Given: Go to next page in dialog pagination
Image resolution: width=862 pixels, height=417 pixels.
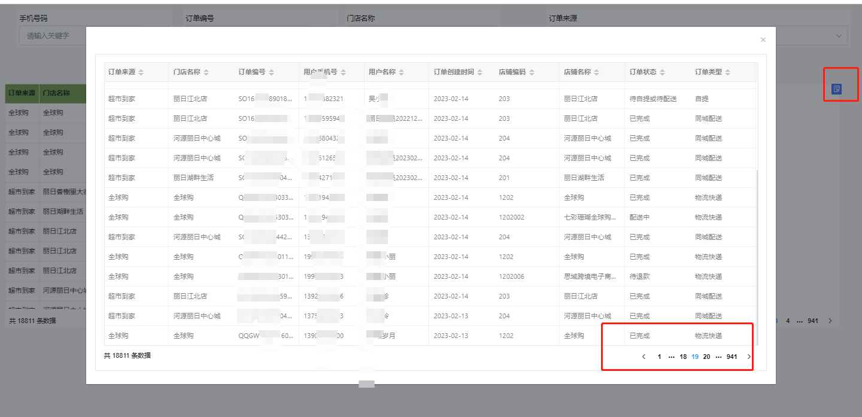Looking at the screenshot, I should pos(748,357).
